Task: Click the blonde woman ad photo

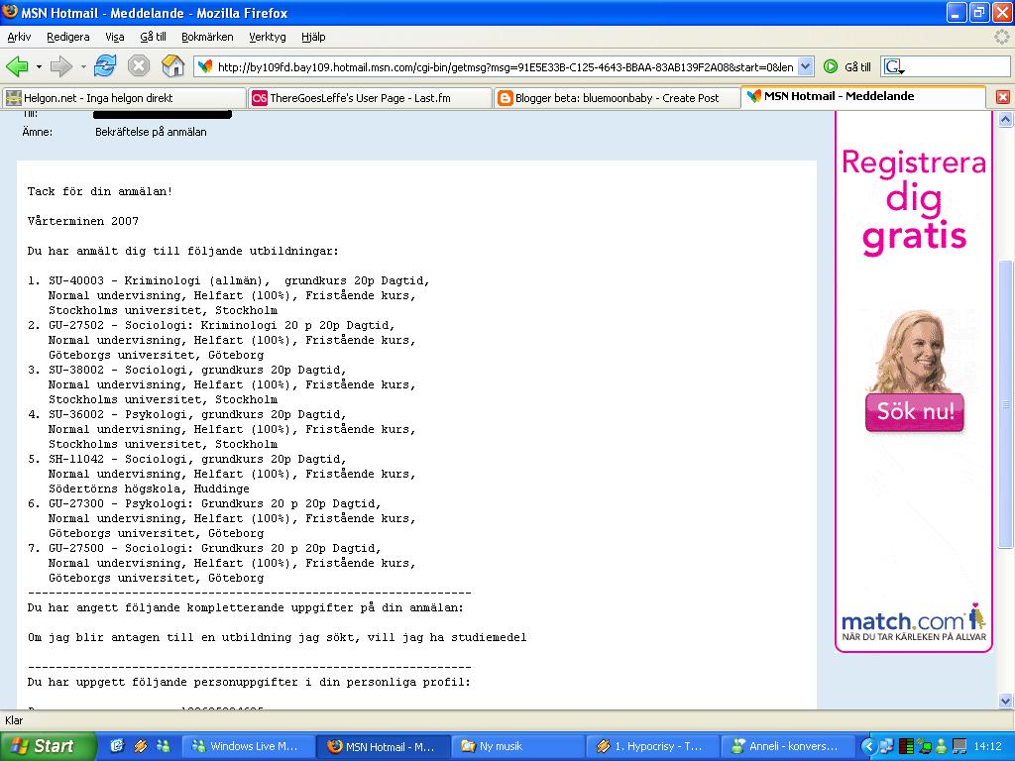Action: click(x=913, y=353)
